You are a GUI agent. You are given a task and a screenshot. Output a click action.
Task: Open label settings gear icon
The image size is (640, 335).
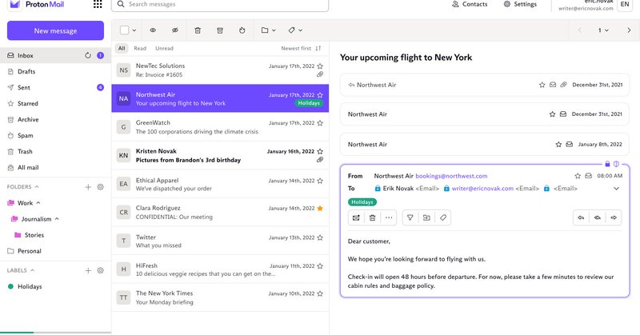(101, 270)
